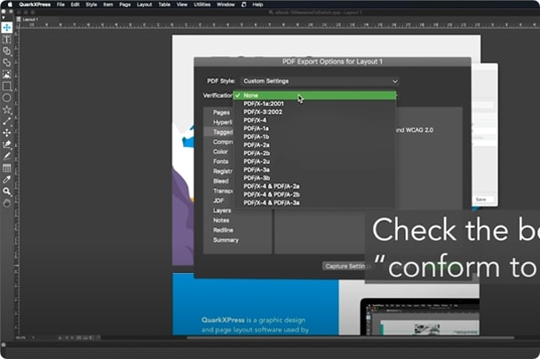
Task: Choose None in the Verification list
Action: (314, 95)
